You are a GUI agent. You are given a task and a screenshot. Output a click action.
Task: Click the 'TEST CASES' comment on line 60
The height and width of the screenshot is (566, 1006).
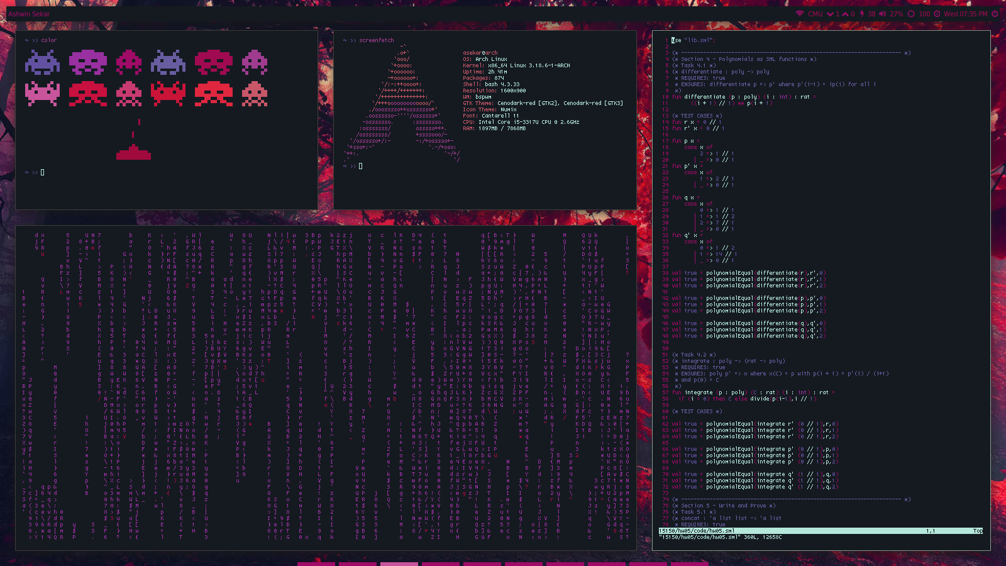click(x=697, y=411)
